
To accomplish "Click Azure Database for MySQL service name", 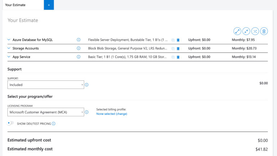I will (32, 40).
